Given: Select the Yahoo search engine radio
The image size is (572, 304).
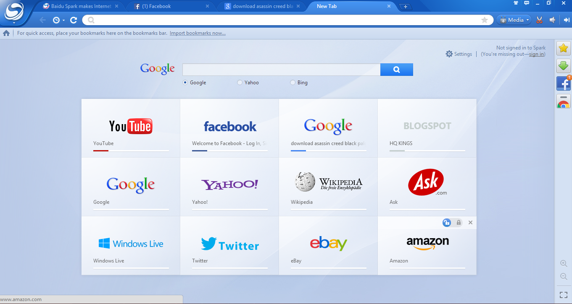Looking at the screenshot, I should (x=240, y=83).
